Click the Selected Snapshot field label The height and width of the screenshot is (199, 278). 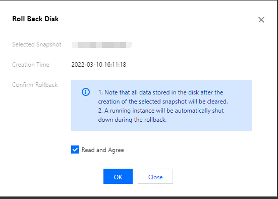click(37, 44)
